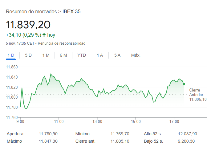Click the green up-arrow icon beside hoy
215x147 pixels.
[x=44, y=35]
